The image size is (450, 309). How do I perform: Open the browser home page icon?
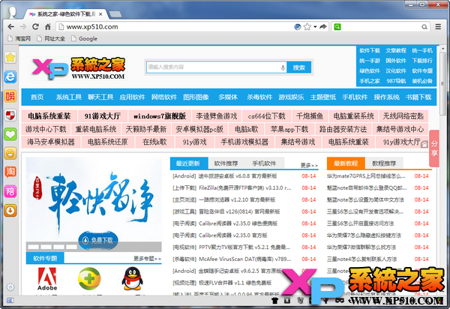click(48, 27)
